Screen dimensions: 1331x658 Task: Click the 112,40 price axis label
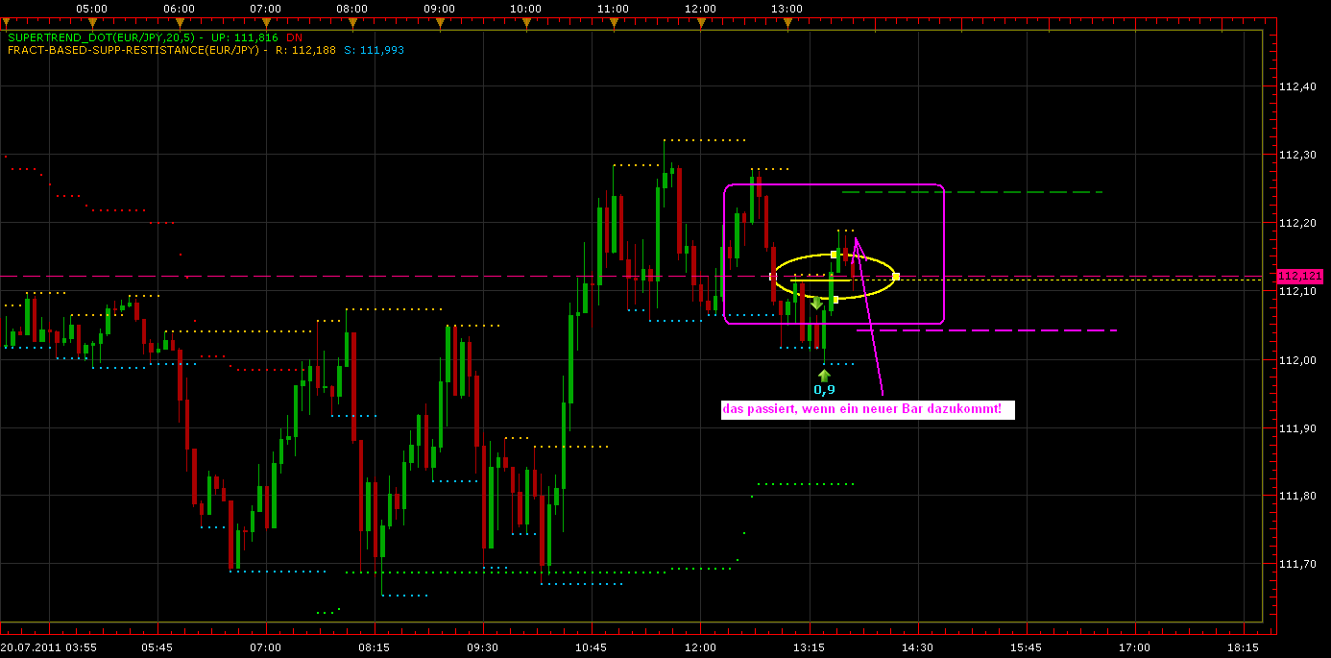tap(1297, 86)
